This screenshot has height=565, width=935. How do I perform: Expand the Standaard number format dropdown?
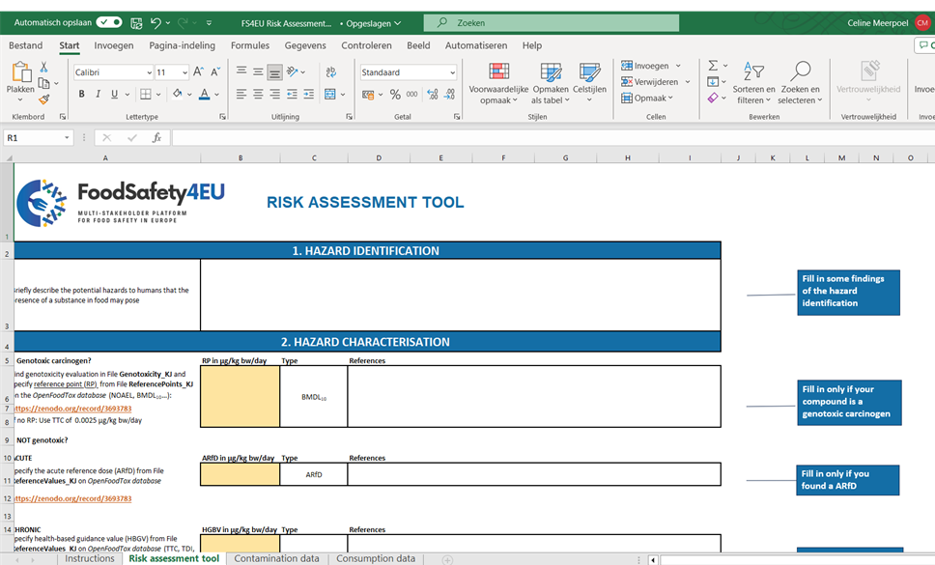click(452, 72)
